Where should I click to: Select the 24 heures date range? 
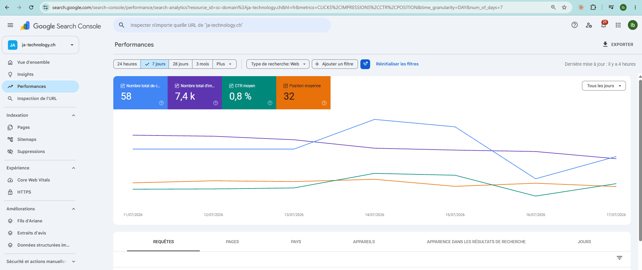(127, 64)
